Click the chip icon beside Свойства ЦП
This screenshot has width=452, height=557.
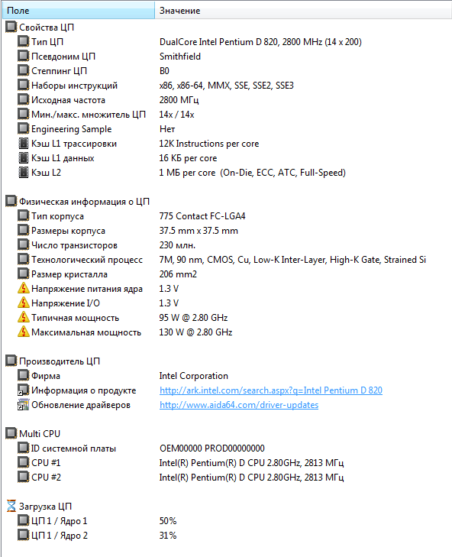pos(11,27)
